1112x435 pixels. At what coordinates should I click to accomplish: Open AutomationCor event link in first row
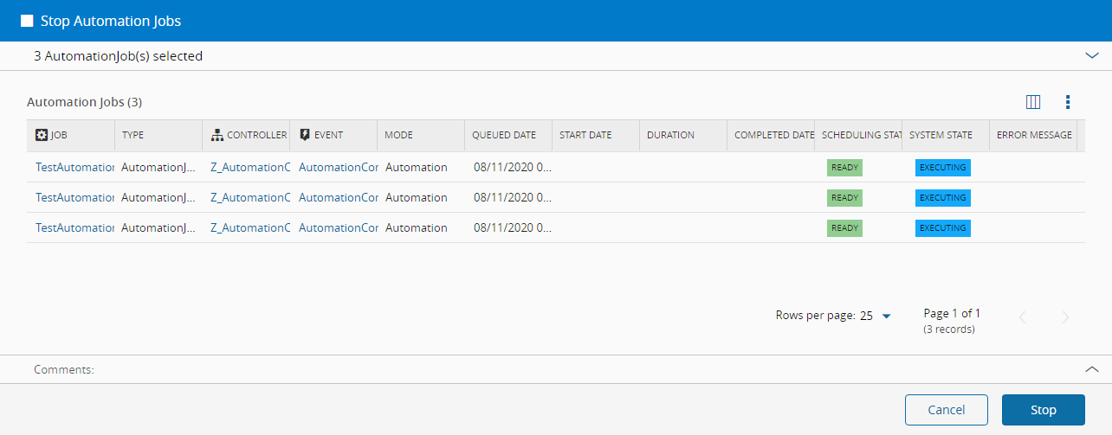point(339,167)
